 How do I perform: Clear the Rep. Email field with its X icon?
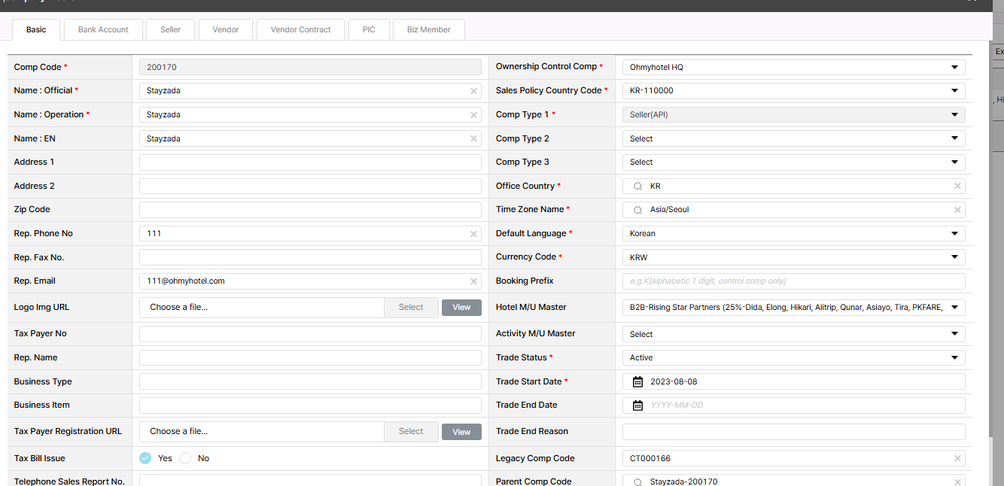473,281
